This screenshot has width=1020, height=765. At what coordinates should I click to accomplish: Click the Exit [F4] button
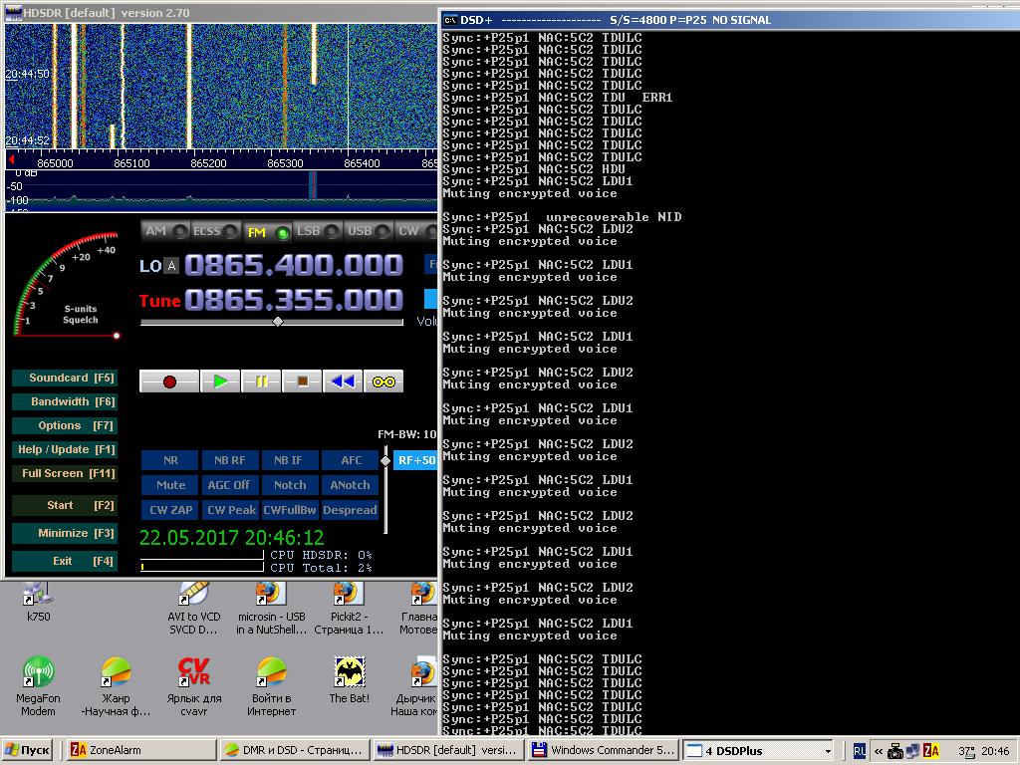coord(65,561)
